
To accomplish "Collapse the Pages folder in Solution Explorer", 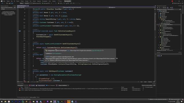I will pos(159,37).
